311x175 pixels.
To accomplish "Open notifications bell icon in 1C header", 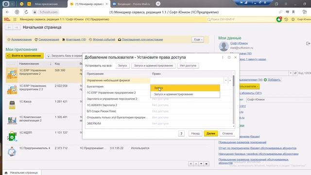I will pyautogui.click(x=279, y=19).
